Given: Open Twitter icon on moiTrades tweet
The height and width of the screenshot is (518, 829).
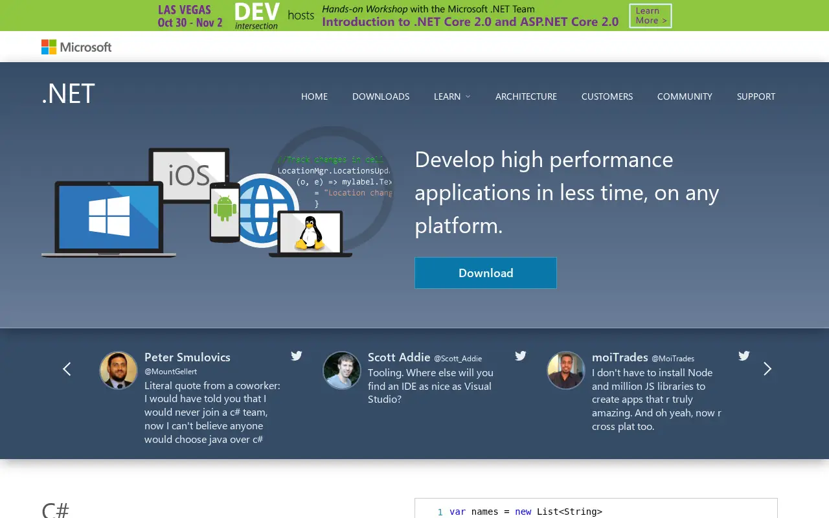Looking at the screenshot, I should tap(744, 355).
